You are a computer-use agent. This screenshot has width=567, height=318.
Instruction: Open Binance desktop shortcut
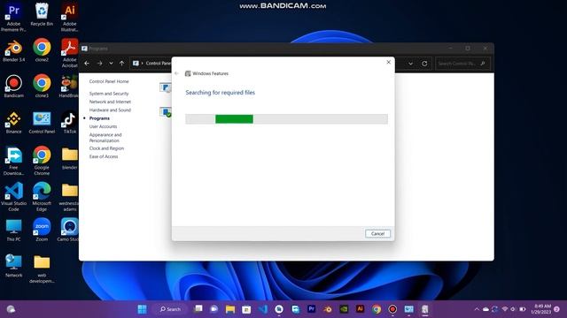(x=14, y=122)
